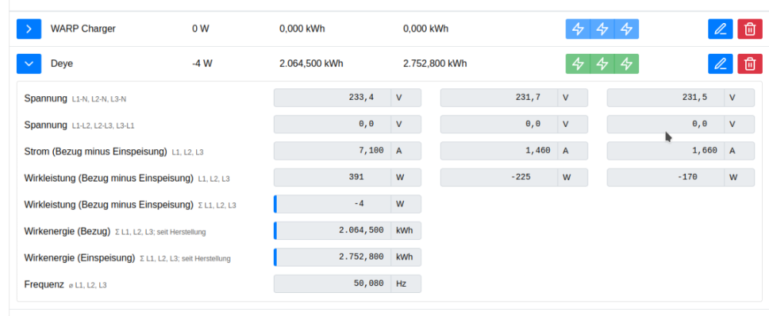Click the Wirkenergie Bezug value 2.064,500
The height and width of the screenshot is (316, 769).
pos(334,231)
